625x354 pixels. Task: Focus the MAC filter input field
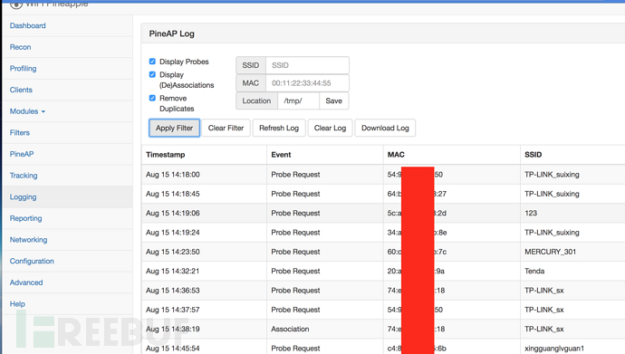(x=307, y=83)
